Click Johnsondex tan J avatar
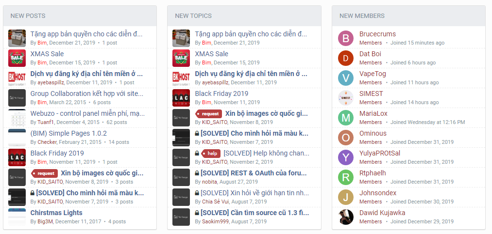The image size is (492, 234). coord(346,197)
